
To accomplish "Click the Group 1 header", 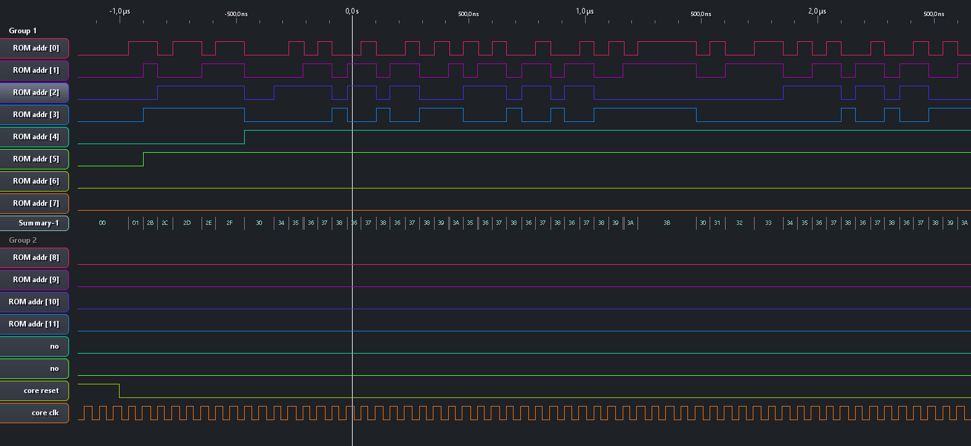I will click(23, 31).
